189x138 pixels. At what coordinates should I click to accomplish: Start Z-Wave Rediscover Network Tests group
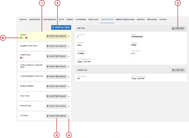[56, 67]
